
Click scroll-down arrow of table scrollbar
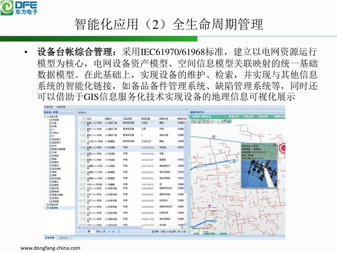point(185,224)
